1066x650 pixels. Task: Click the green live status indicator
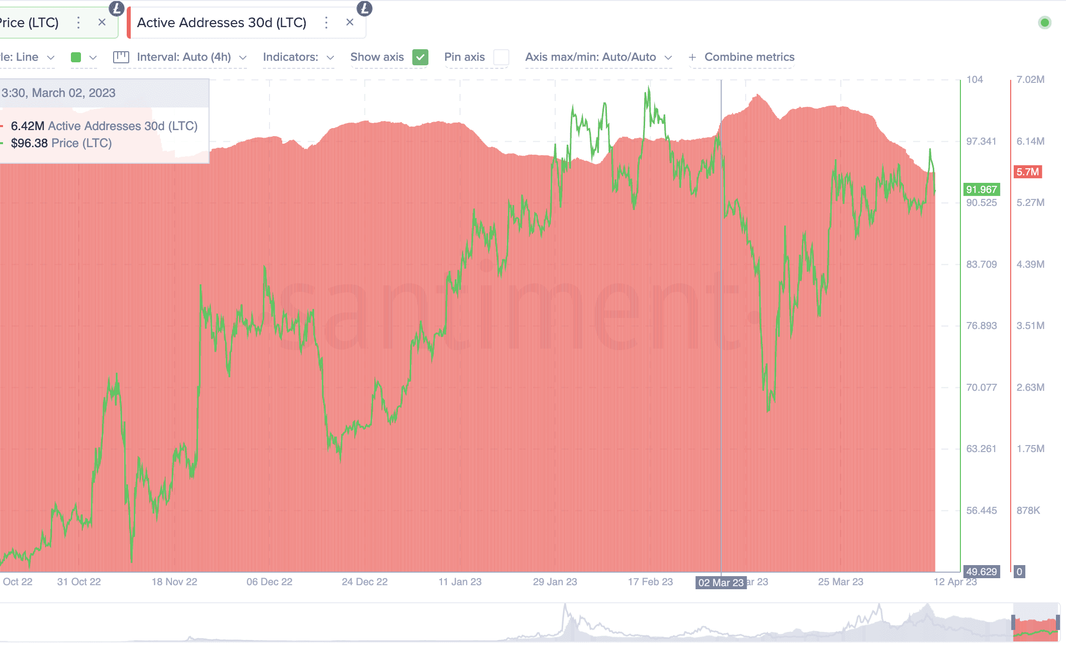click(x=1044, y=23)
